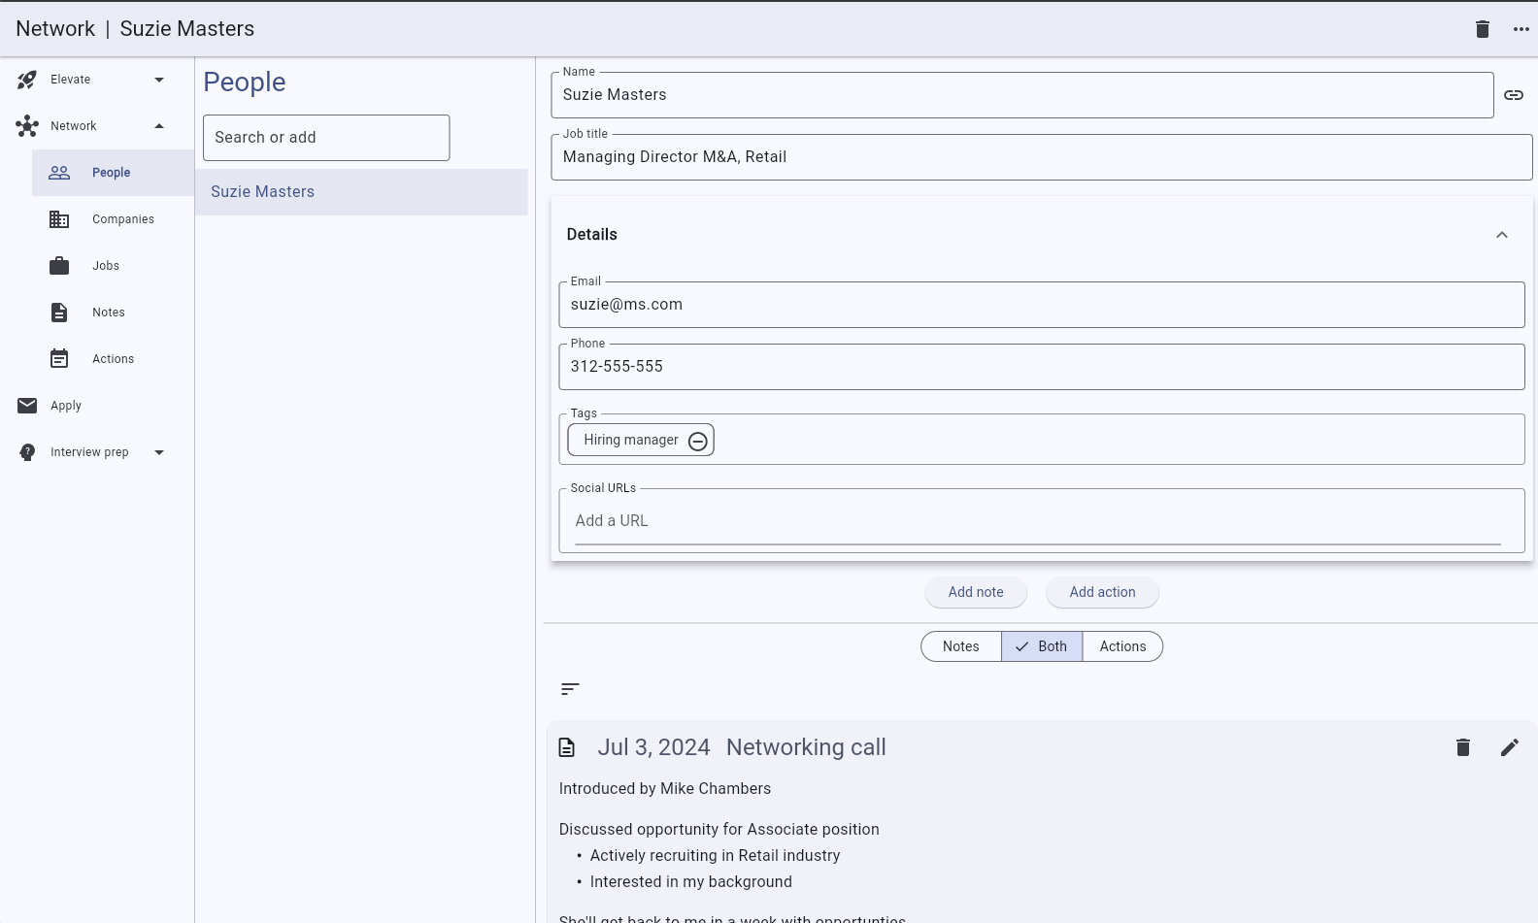Click the link icon beside Name field
Viewport: 1538px width, 923px height.
[1513, 95]
